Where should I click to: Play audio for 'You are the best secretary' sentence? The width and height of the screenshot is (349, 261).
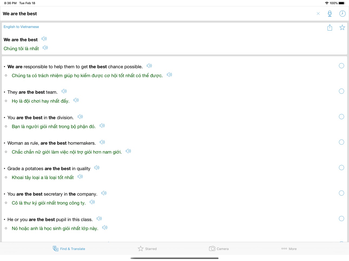pos(104,193)
